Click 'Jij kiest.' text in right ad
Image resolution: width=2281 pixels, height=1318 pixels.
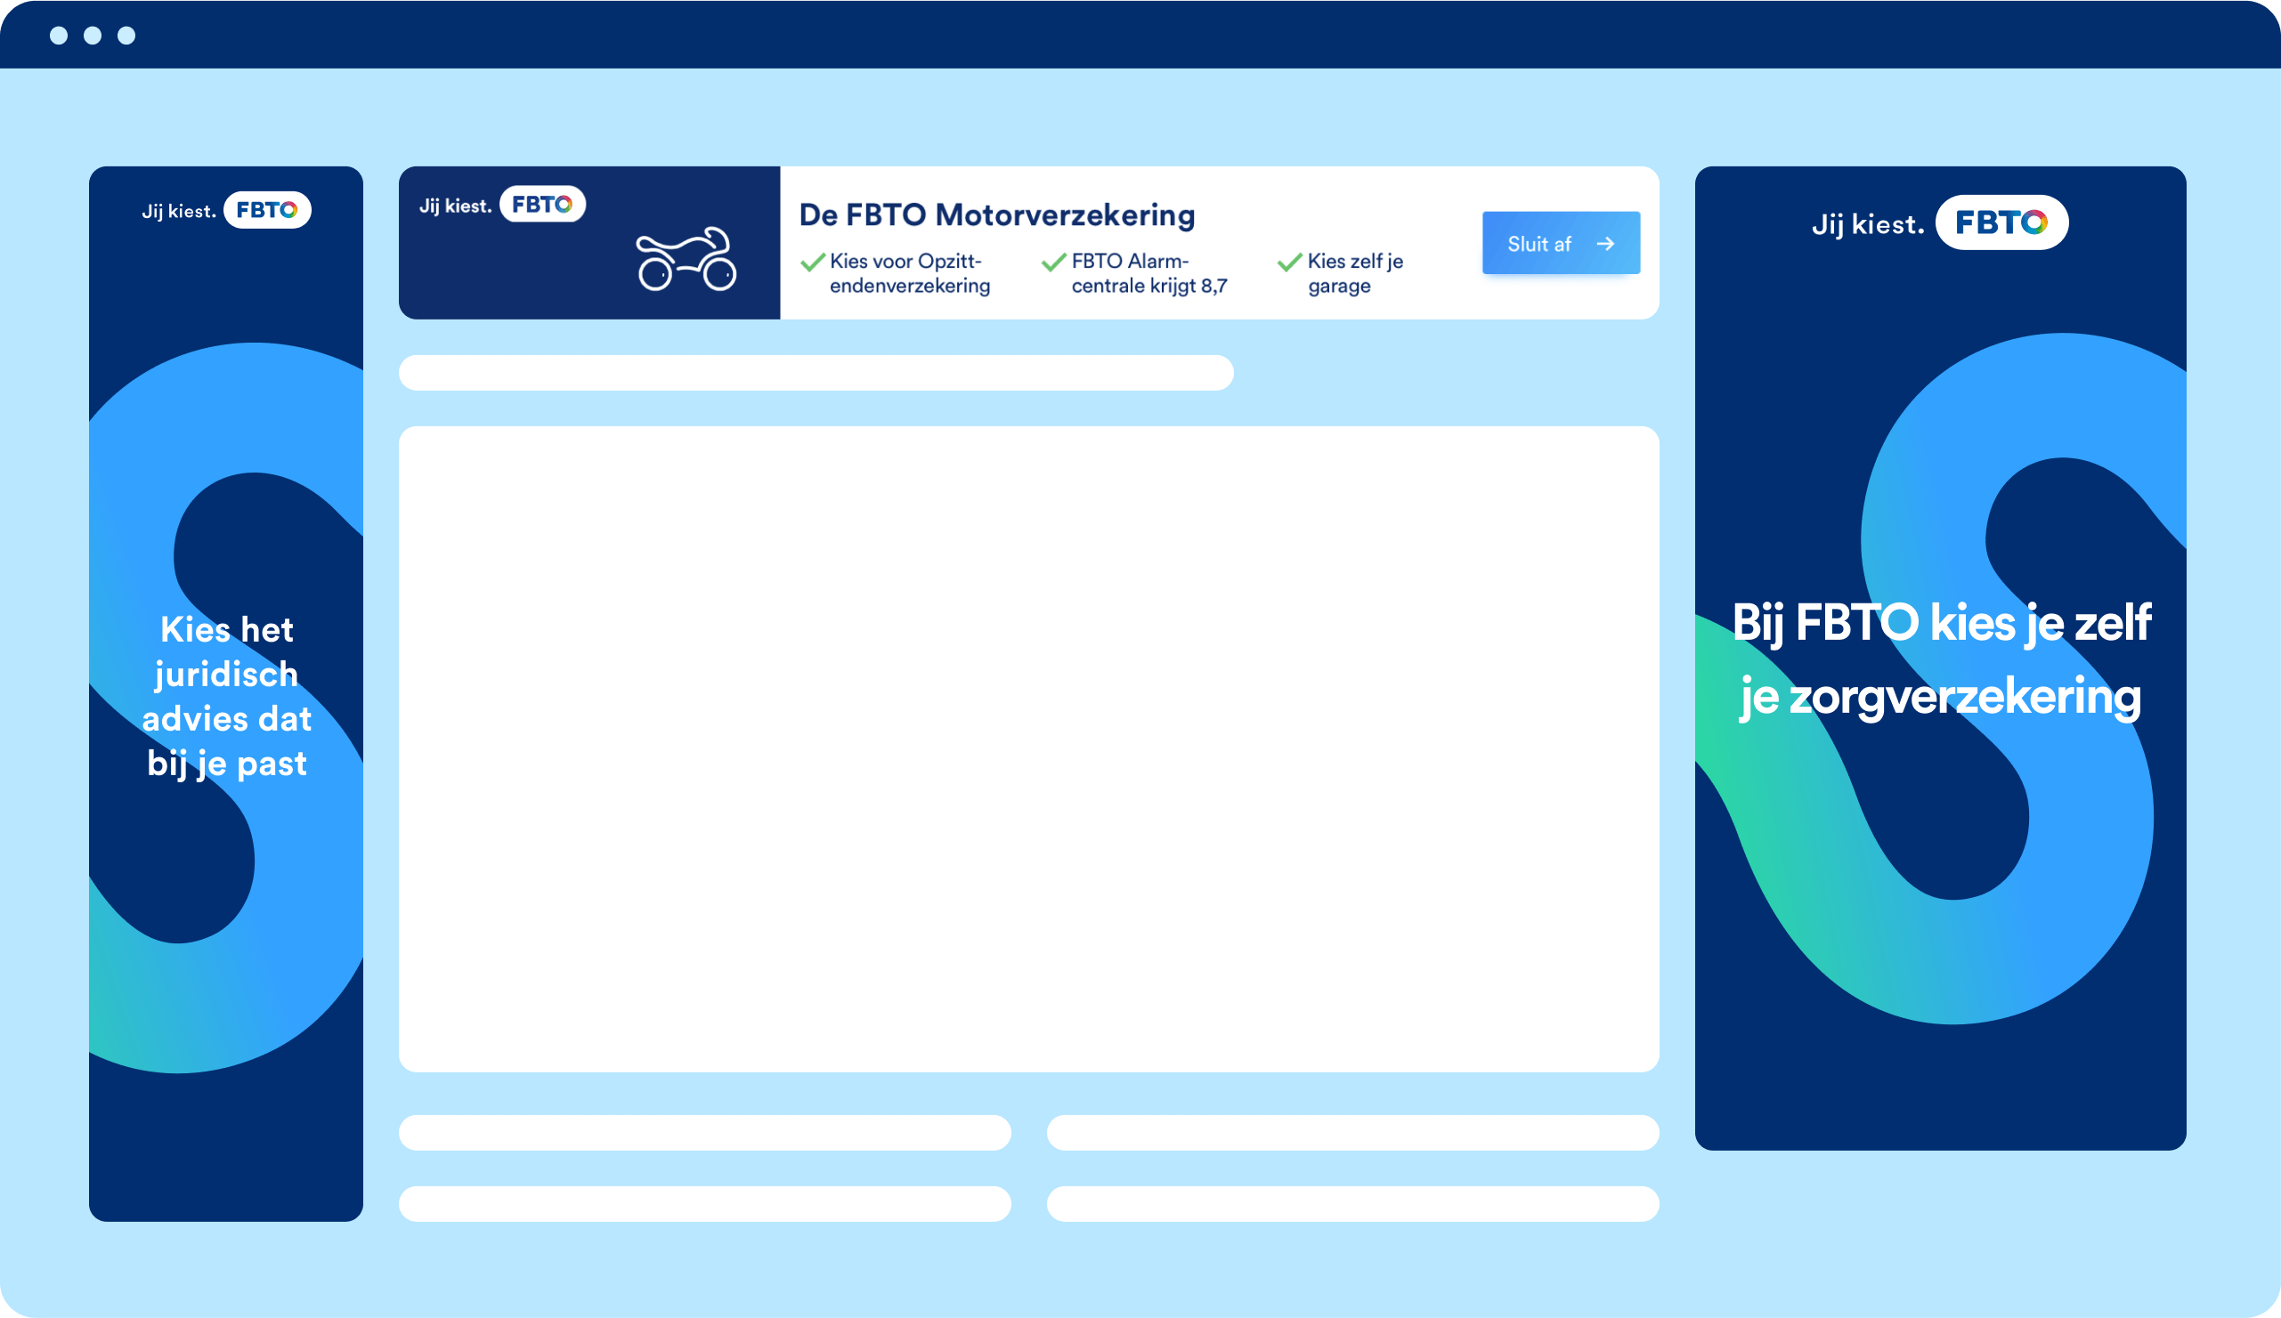pyautogui.click(x=1868, y=223)
